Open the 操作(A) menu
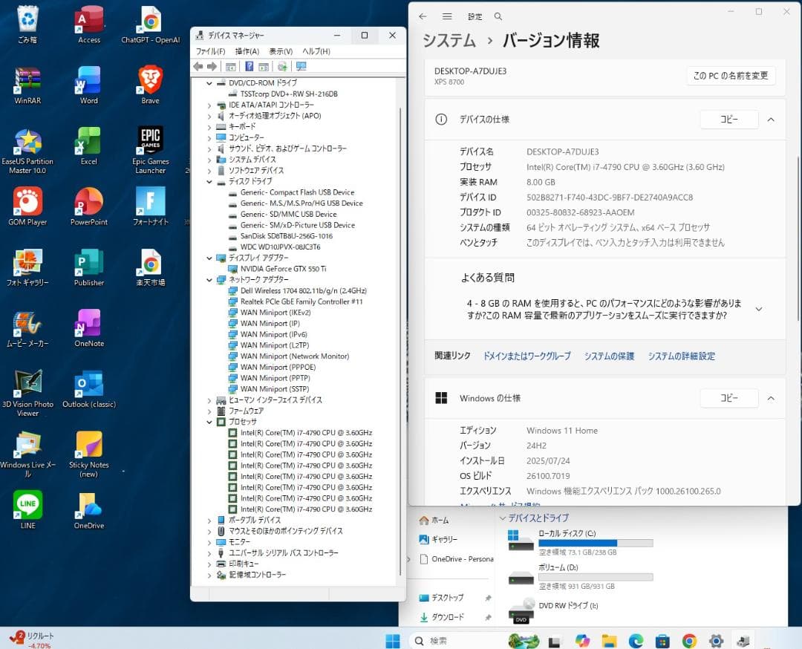Screen dimensions: 802x649 click(x=246, y=51)
